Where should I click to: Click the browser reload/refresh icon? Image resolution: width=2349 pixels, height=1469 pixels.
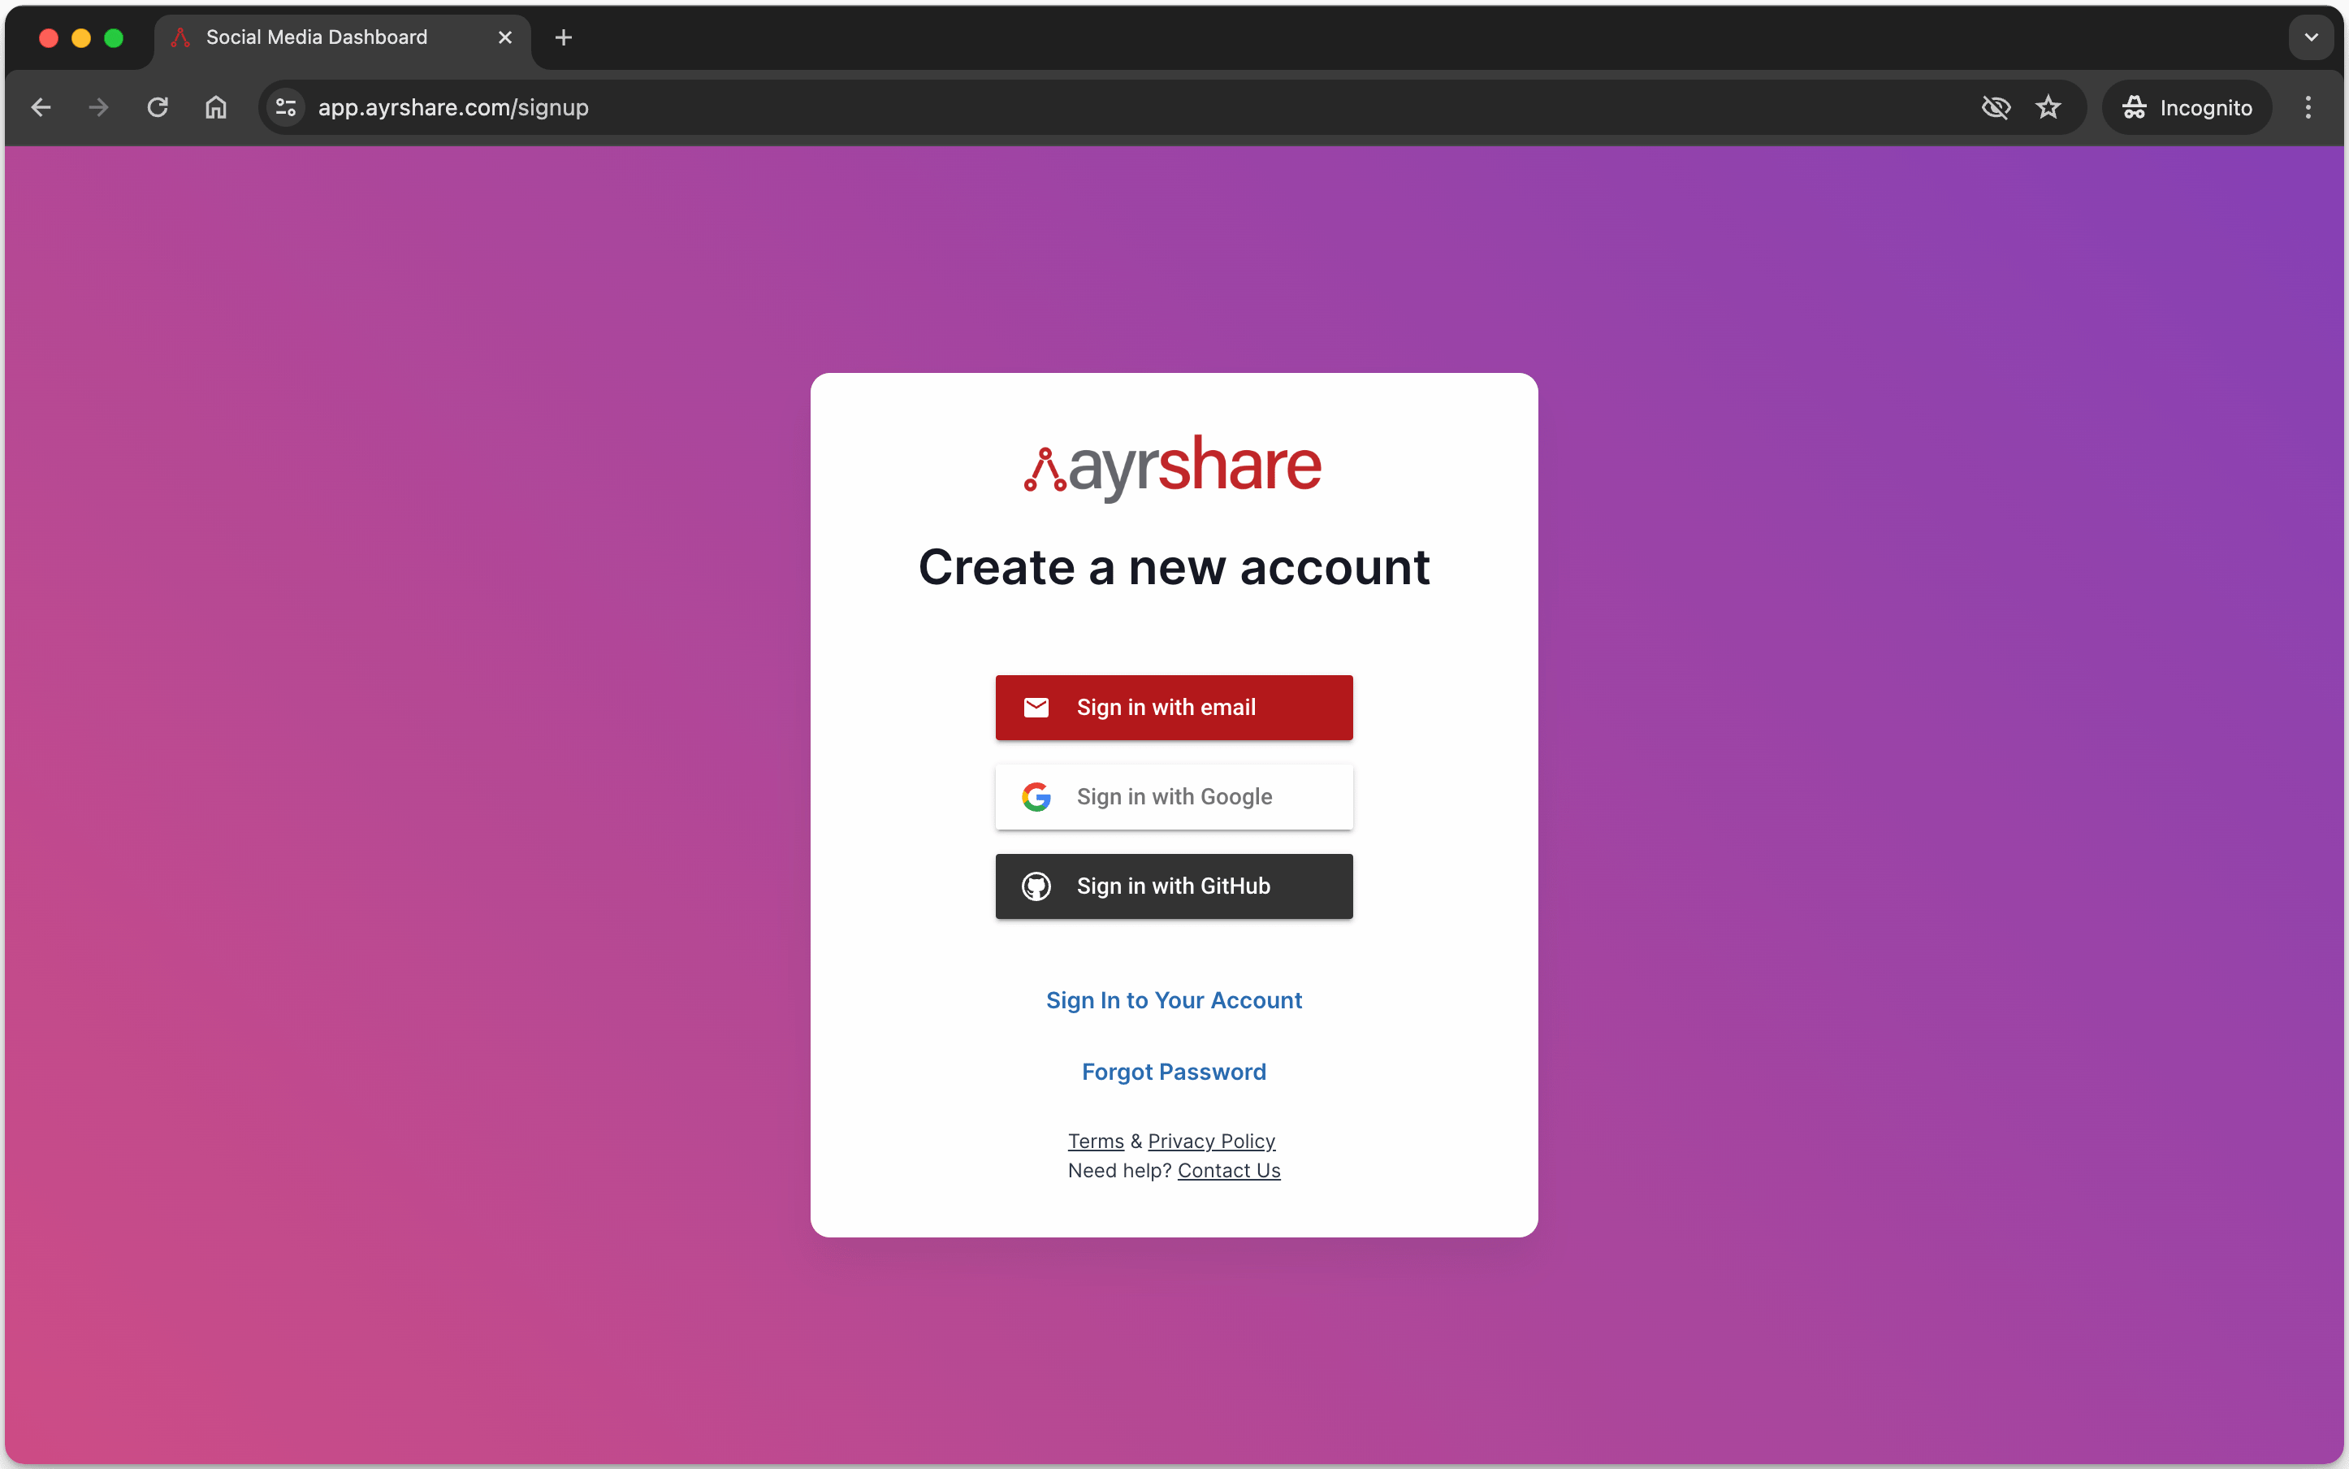click(158, 106)
